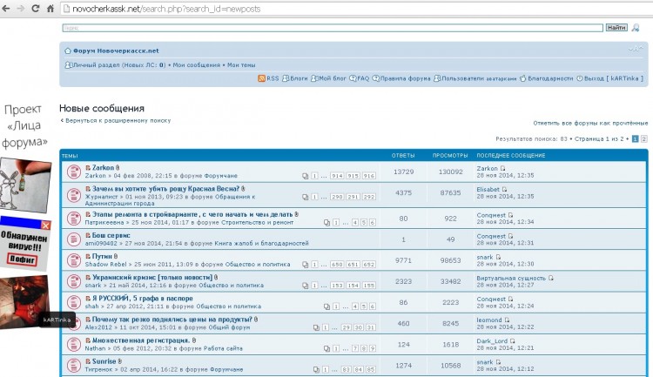Viewport: 653px width, 377px height.
Task: Click the browser address bar
Action: (x=356, y=9)
